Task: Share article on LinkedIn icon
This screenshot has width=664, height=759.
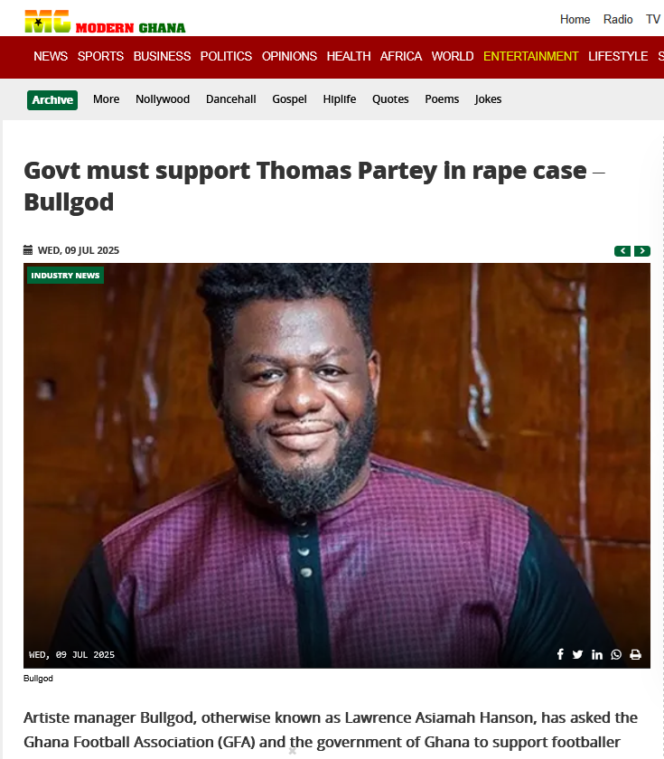Action: 597,654
